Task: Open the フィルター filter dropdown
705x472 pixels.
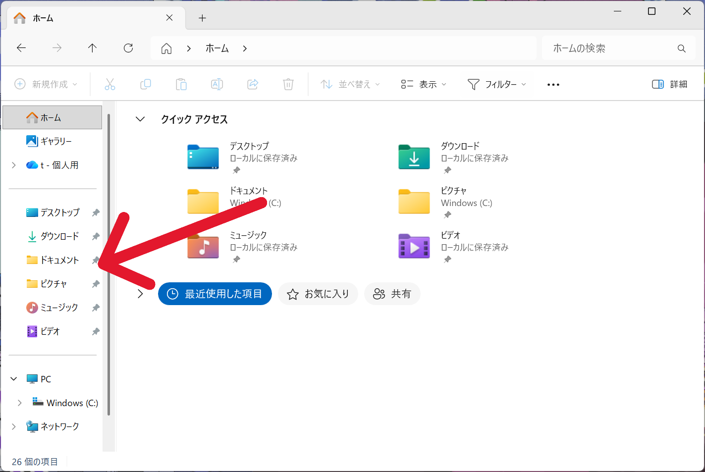Action: (496, 84)
